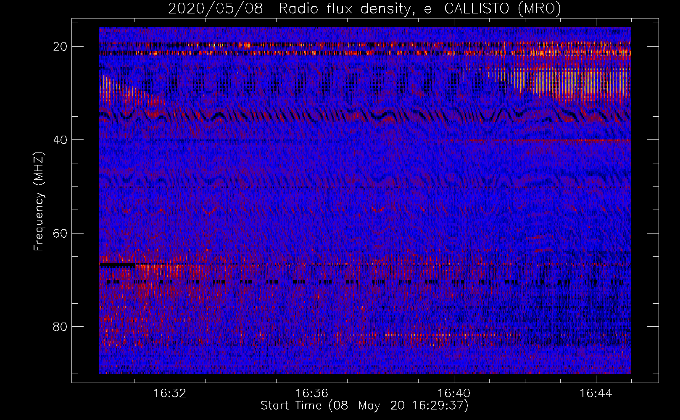The height and width of the screenshot is (420, 680).
Task: Click the 'Frequency (MHZ)' axis label
Action: click(39, 202)
